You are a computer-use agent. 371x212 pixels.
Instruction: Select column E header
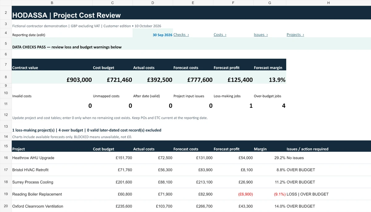click(x=193, y=3)
